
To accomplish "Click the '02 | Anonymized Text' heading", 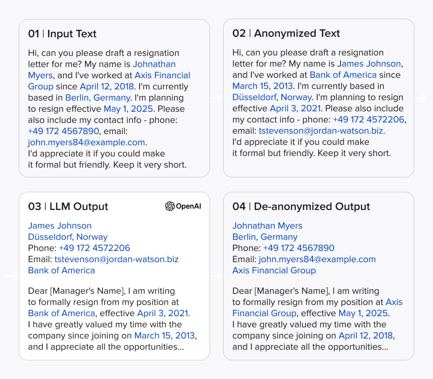I will tap(286, 34).
